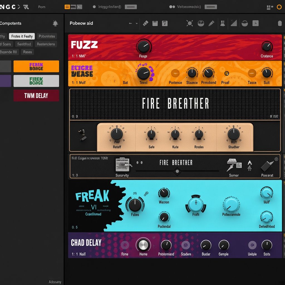
Task: Click the Sorner microphone icon
Action: click(x=234, y=165)
